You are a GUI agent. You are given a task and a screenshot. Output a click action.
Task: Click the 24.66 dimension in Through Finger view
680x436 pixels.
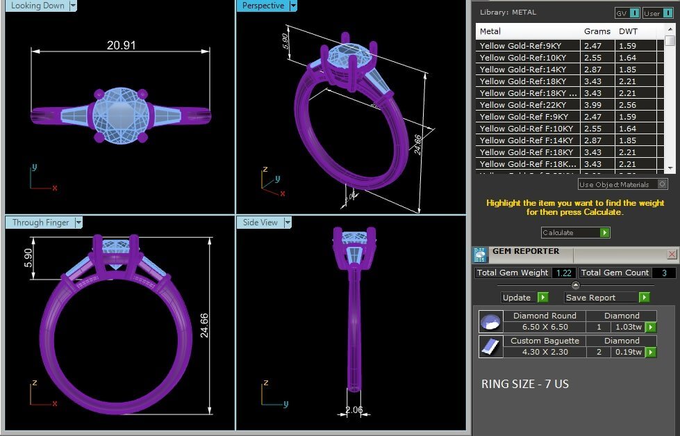(204, 325)
